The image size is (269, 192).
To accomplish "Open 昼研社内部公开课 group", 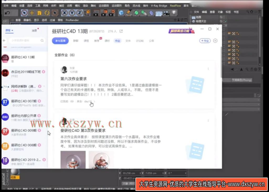I will 24,117.
